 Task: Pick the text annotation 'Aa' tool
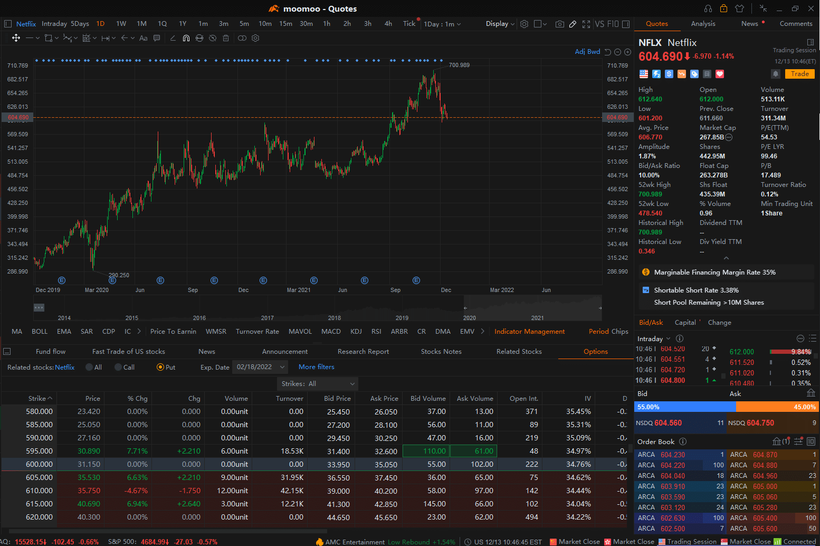(x=144, y=38)
